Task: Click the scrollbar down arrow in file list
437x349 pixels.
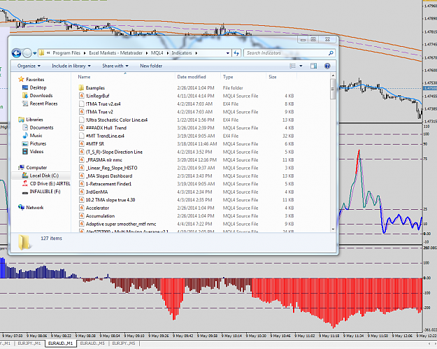Action: [333, 229]
